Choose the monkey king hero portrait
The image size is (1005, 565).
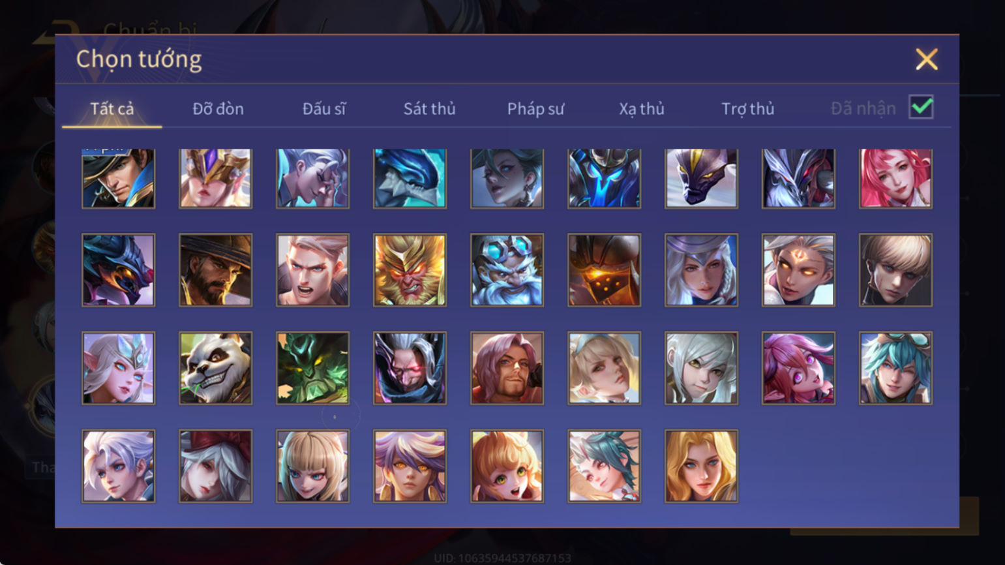point(410,270)
